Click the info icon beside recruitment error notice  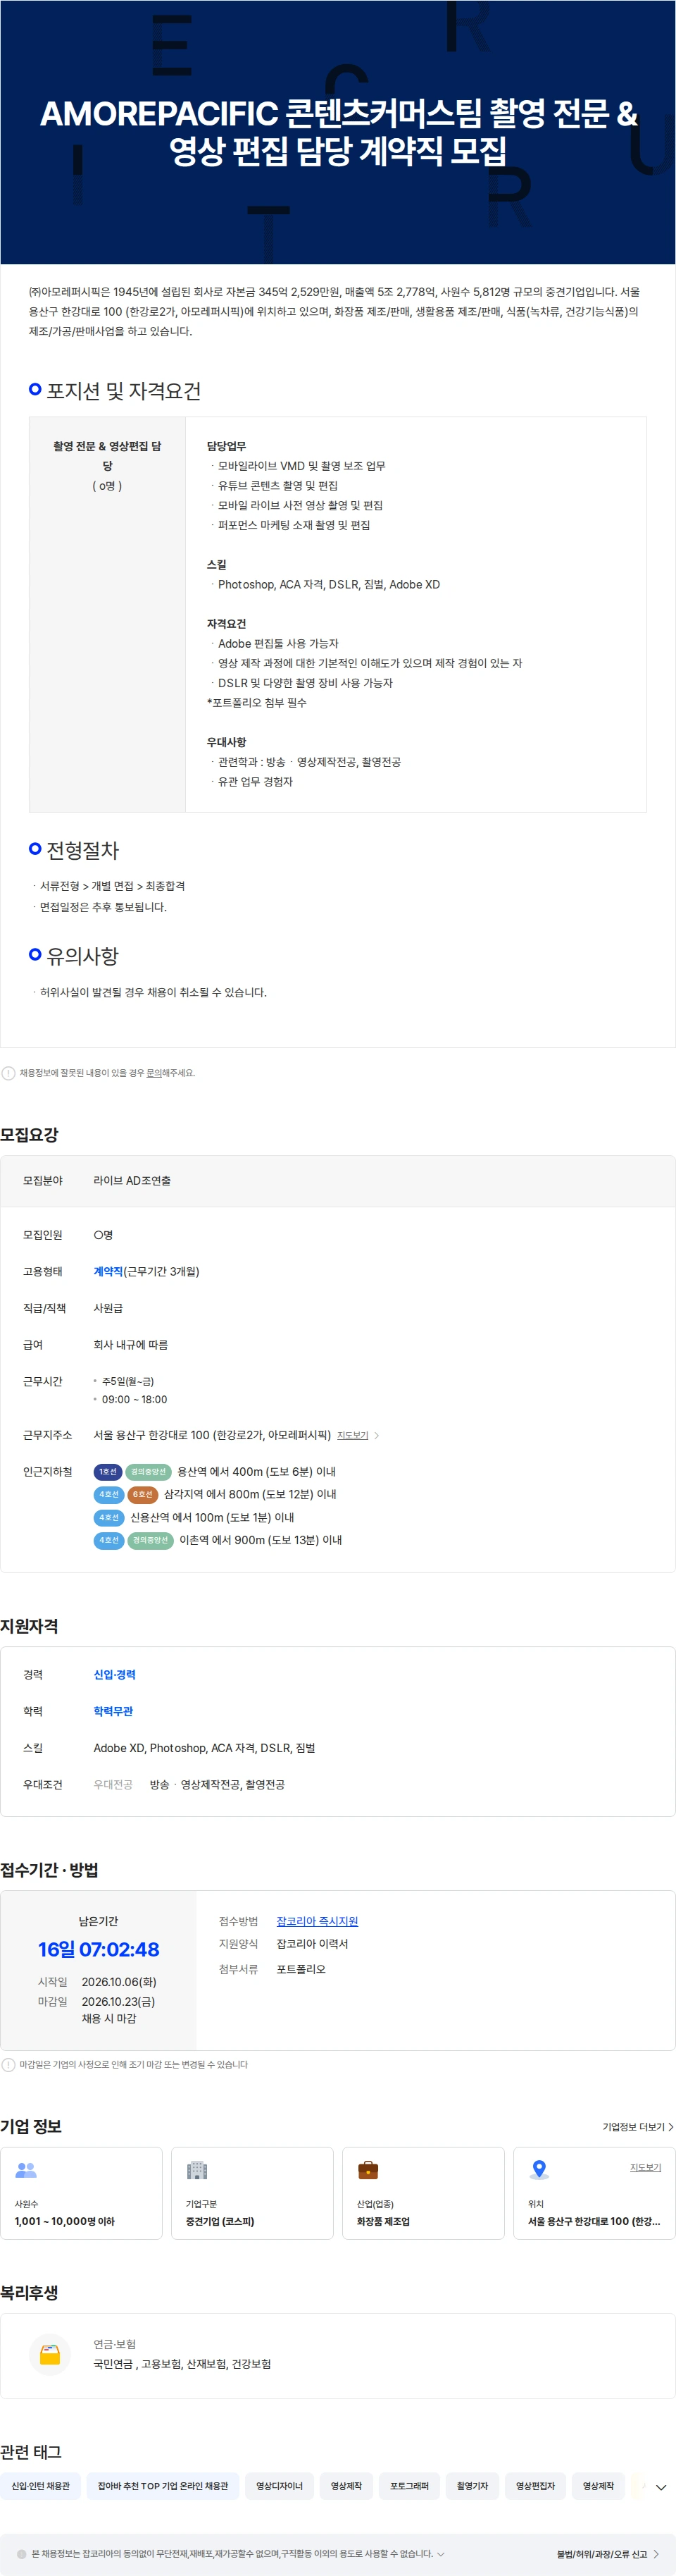(8, 1073)
